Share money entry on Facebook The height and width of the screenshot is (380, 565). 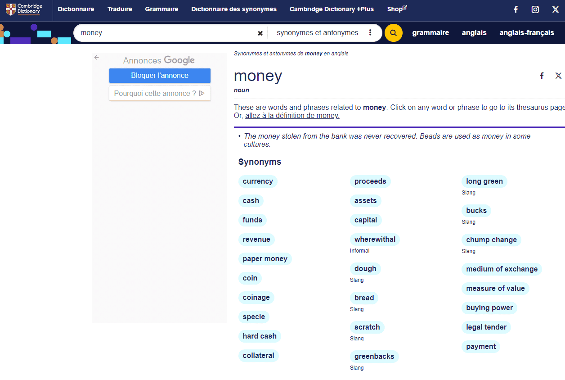(542, 76)
